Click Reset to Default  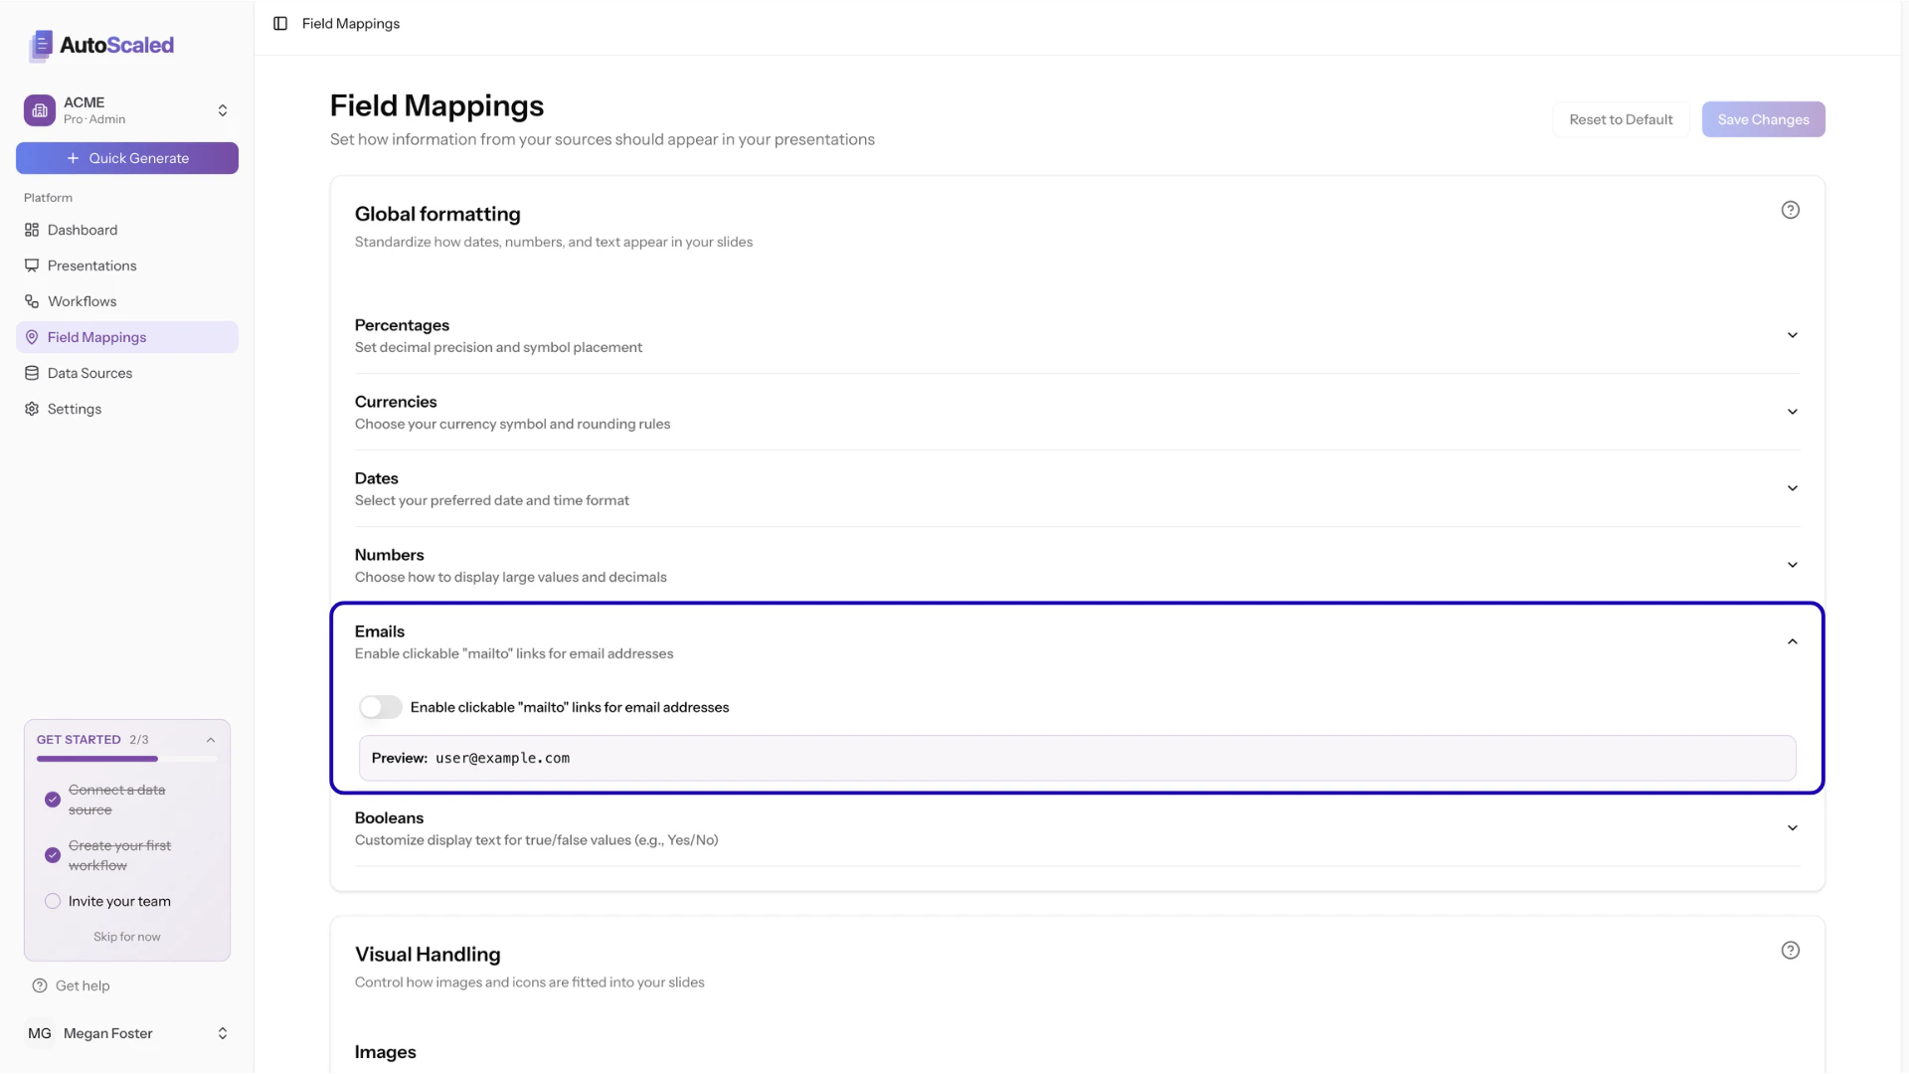point(1620,118)
